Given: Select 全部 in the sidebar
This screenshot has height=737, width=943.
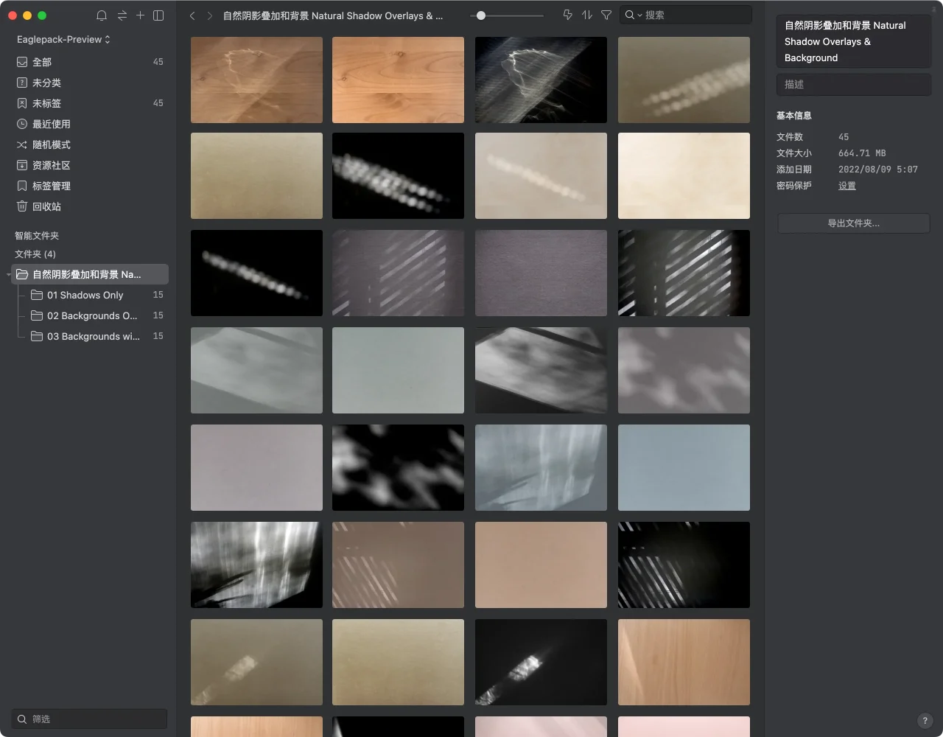Looking at the screenshot, I should 90,62.
